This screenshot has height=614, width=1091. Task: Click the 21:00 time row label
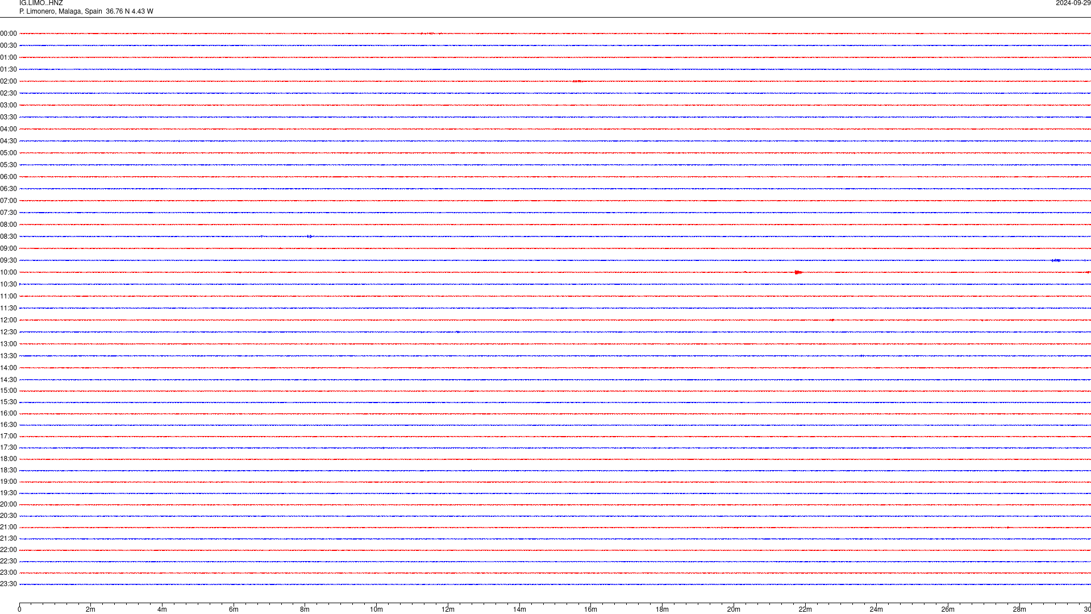pyautogui.click(x=9, y=527)
